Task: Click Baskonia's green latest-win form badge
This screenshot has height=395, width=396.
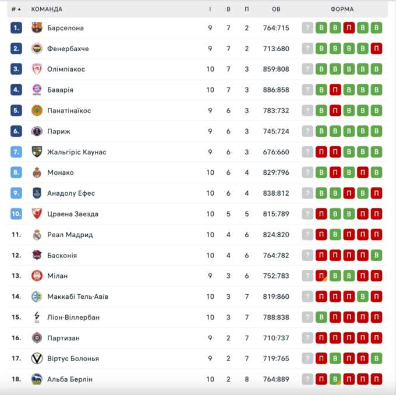Action: pyautogui.click(x=376, y=255)
